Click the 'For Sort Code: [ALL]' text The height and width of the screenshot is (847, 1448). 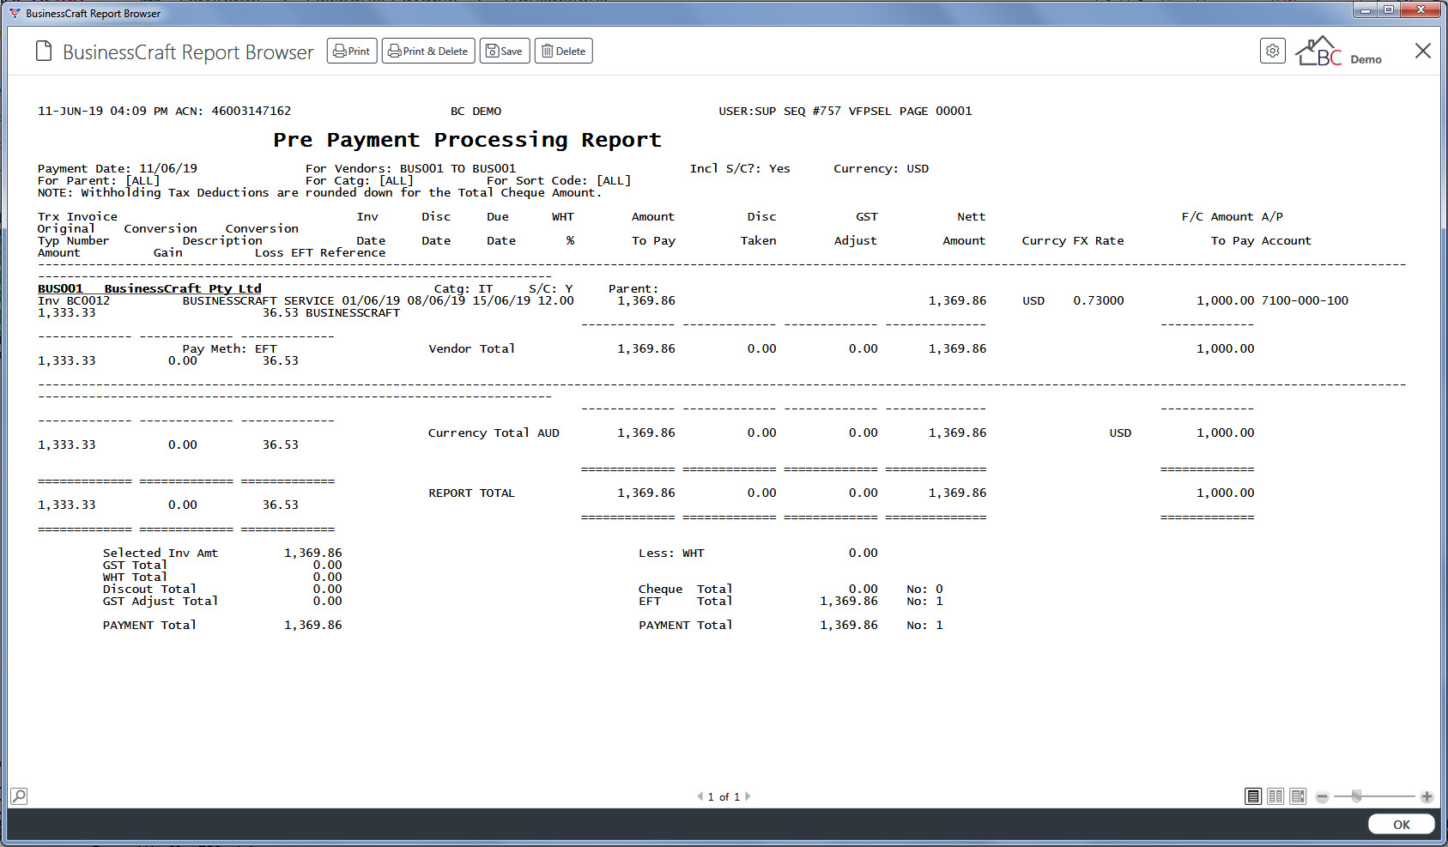[x=559, y=180]
